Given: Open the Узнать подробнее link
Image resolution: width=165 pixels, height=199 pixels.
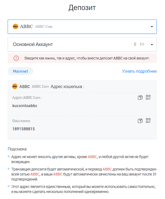Looking at the screenshot, I should [x=139, y=71].
